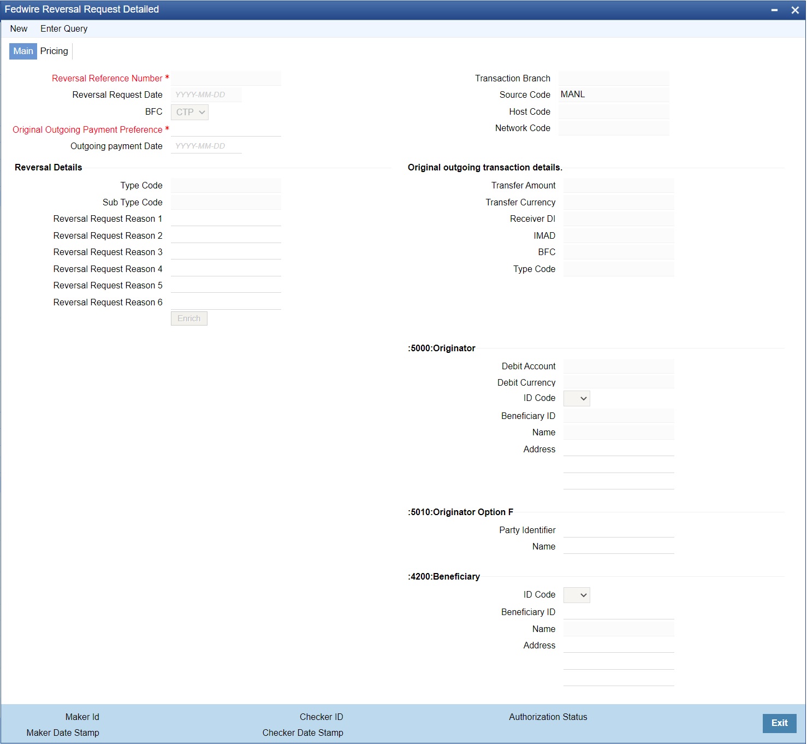This screenshot has height=744, width=807.
Task: Click the Reversal Request Reason 6 field
Action: 226,302
